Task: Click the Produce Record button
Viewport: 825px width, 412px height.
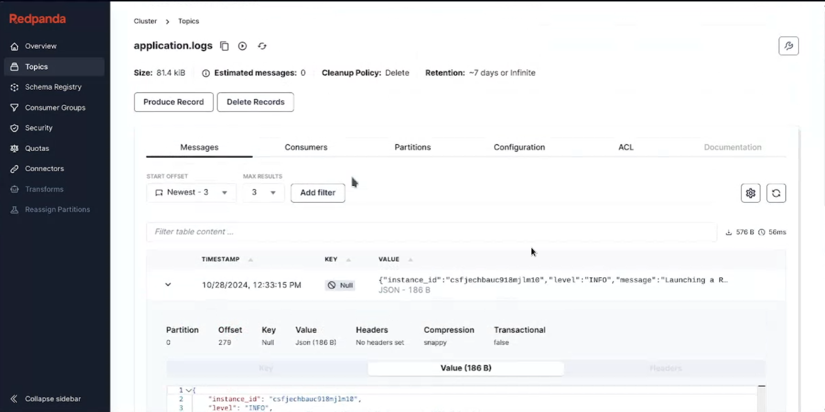Action: pos(174,102)
